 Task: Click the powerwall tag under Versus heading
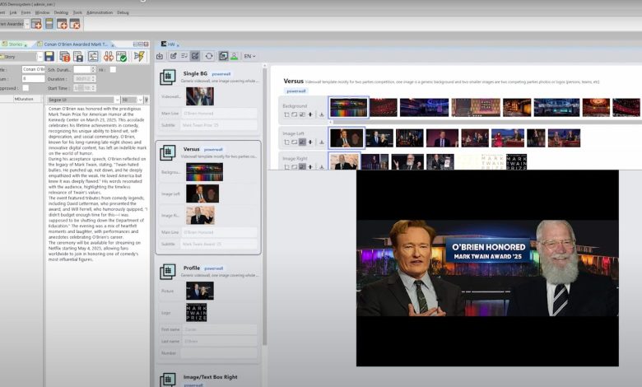[296, 91]
